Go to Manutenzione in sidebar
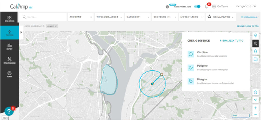 [9, 61]
